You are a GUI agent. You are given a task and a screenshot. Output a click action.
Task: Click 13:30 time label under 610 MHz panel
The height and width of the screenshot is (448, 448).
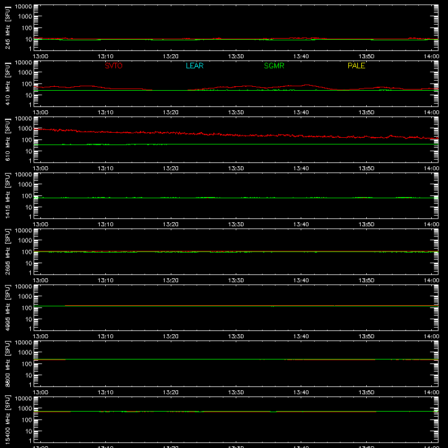(236, 169)
